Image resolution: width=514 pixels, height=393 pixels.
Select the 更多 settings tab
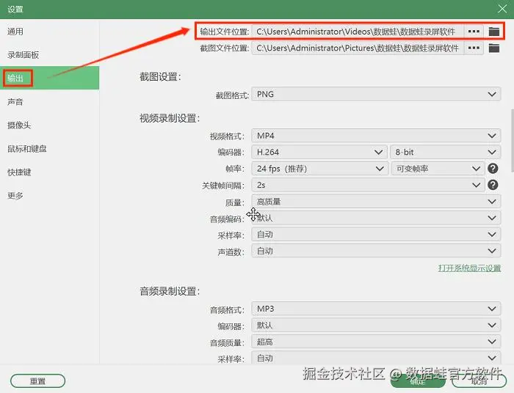[x=49, y=195]
